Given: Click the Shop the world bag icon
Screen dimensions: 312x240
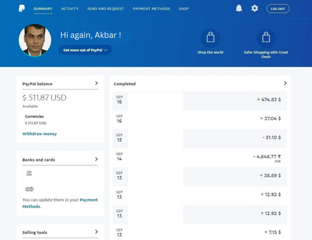Looking at the screenshot, I should (210, 38).
